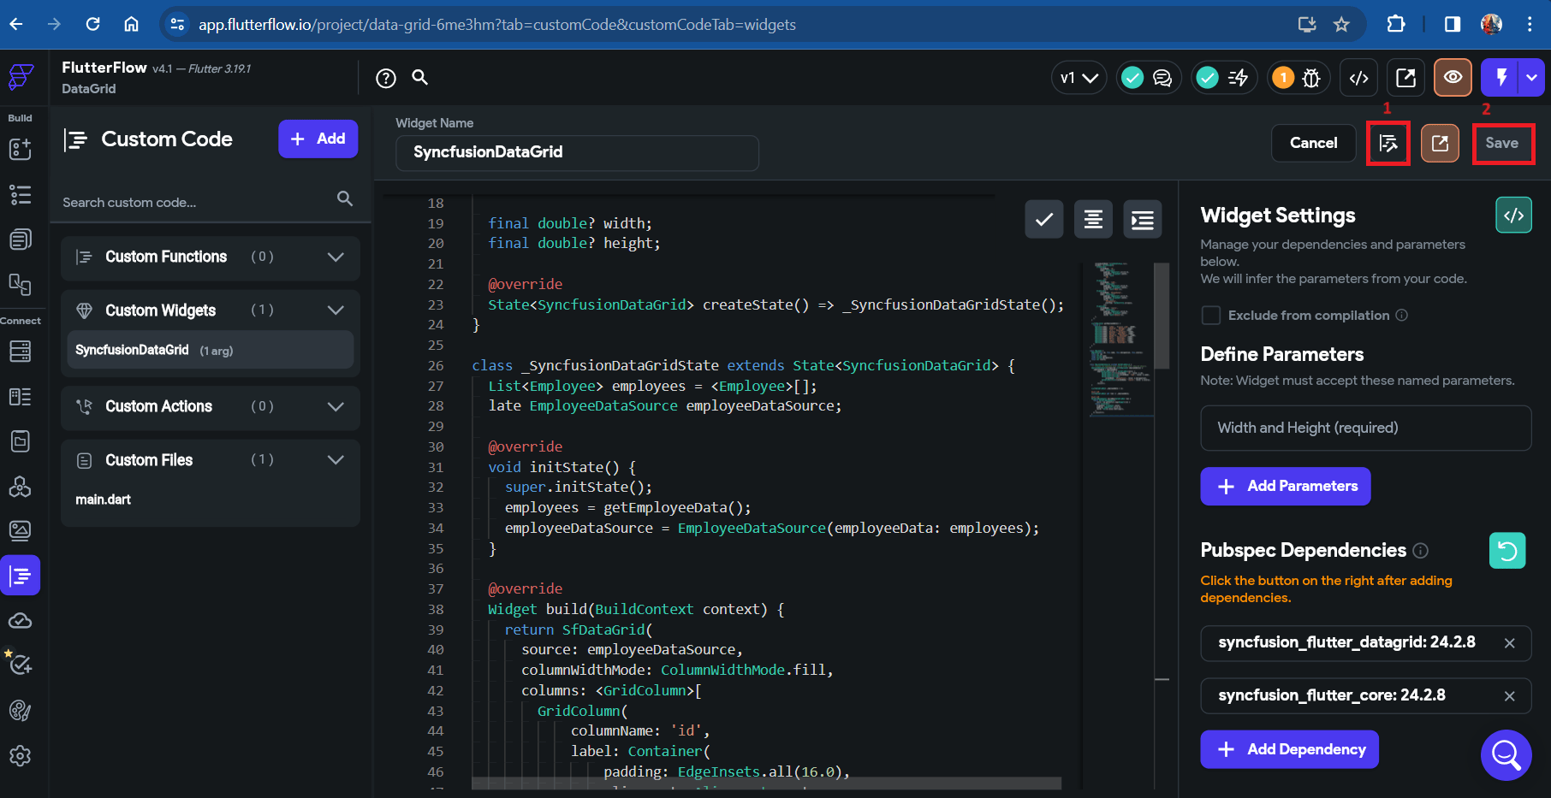This screenshot has width=1551, height=798.
Task: Open the main.dart custom file
Action: (103, 499)
